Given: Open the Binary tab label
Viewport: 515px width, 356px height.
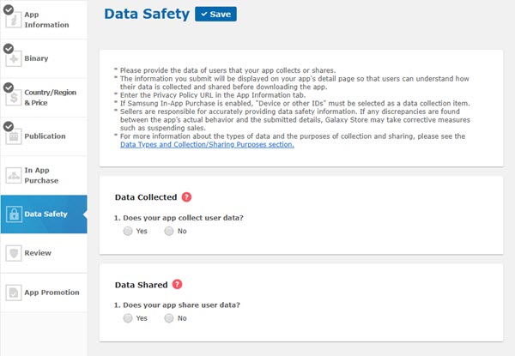Looking at the screenshot, I should pyautogui.click(x=36, y=58).
